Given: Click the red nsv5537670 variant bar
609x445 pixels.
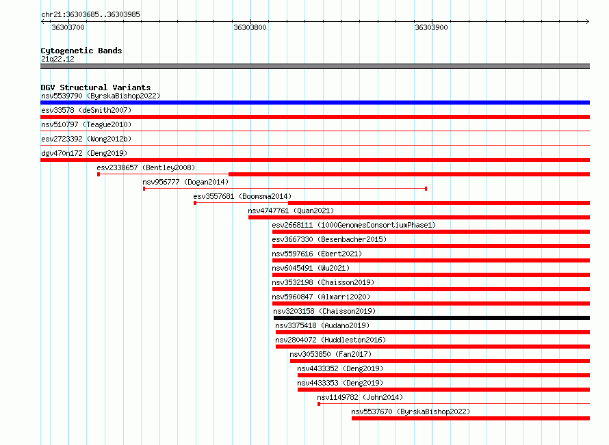Looking at the screenshot, I should tap(471, 418).
